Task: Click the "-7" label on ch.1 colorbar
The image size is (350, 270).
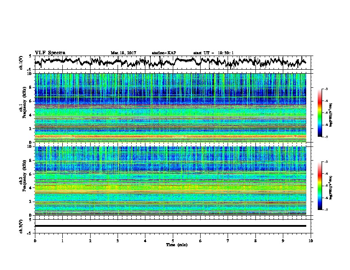Action: [326, 137]
